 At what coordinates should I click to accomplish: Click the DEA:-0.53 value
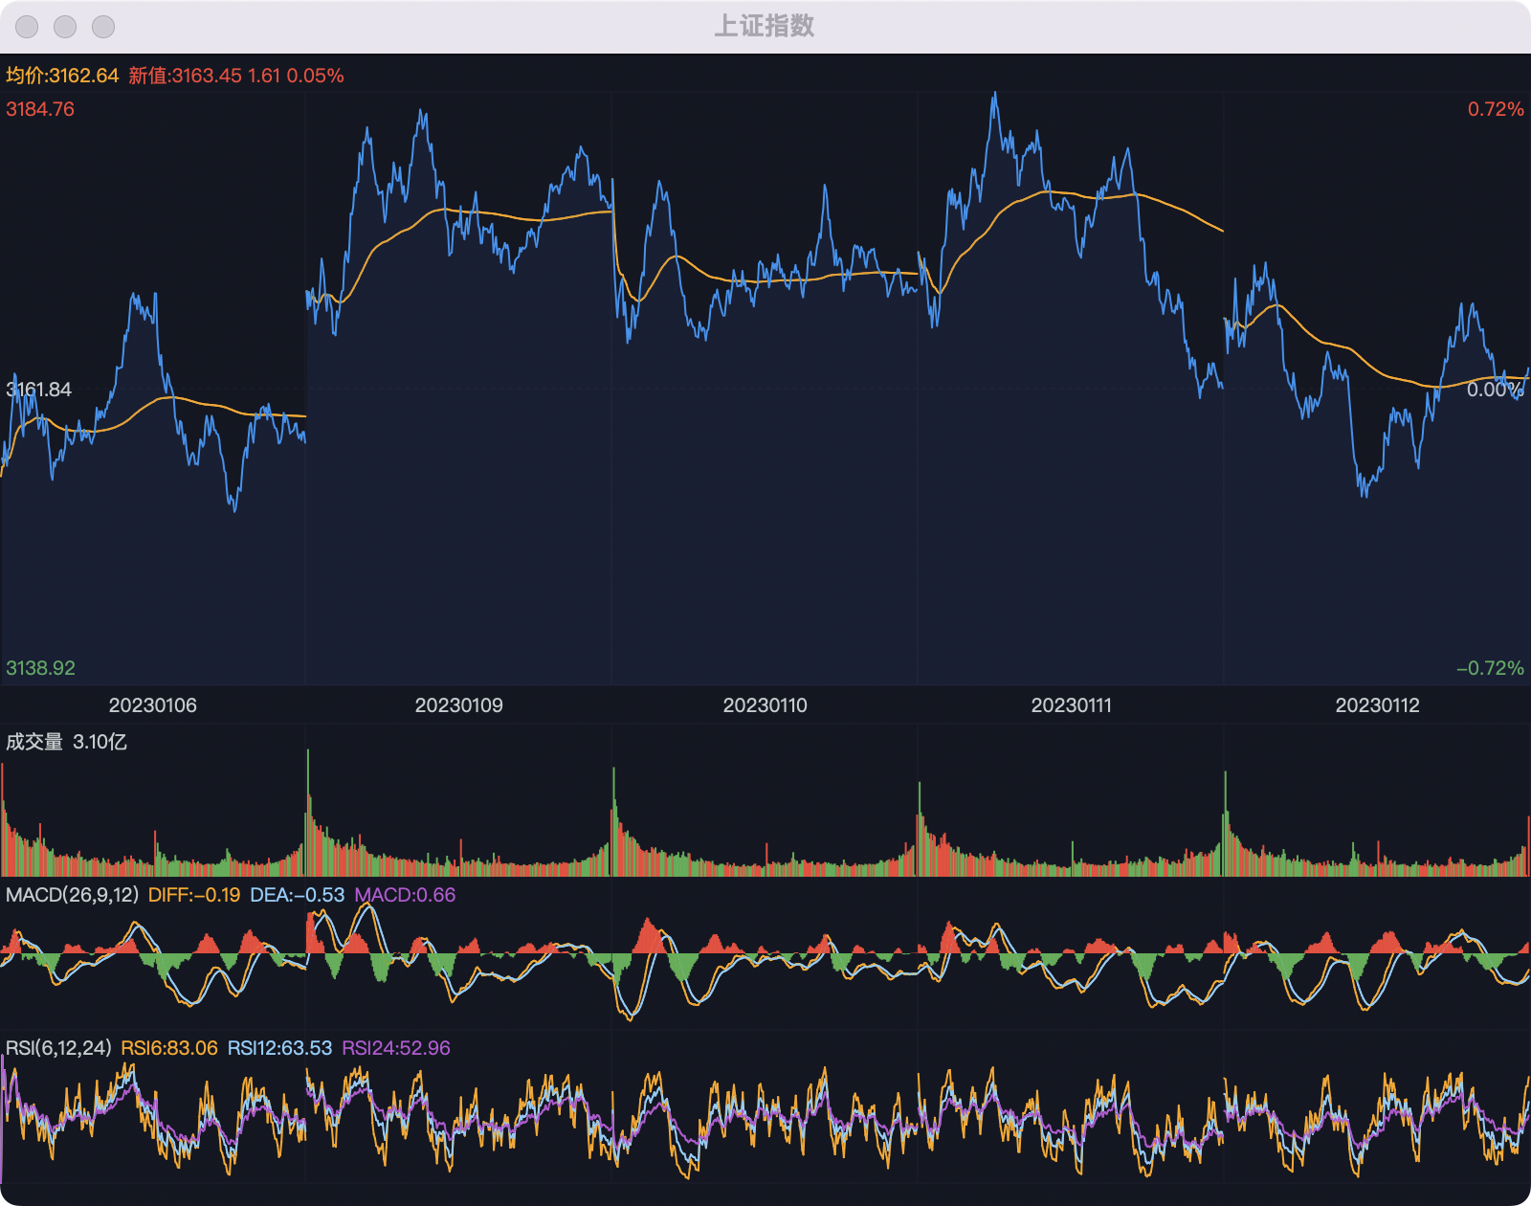click(297, 895)
